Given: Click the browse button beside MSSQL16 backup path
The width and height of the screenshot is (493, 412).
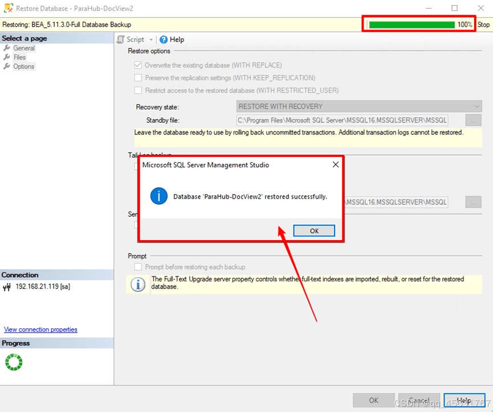Looking at the screenshot, I should (473, 202).
